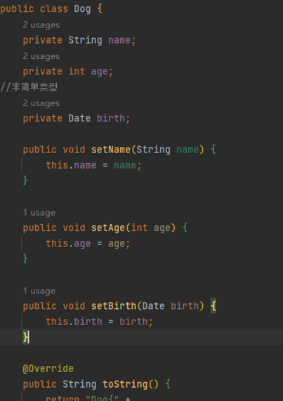Viewport: 283px width, 401px height.
Task: Click the highlighted opening brace of setBirth
Action: (x=213, y=306)
